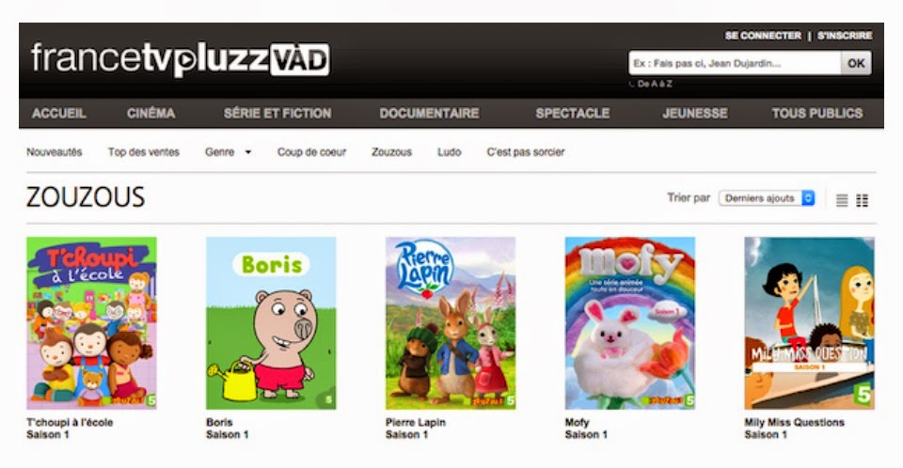The height and width of the screenshot is (468, 903).
Task: Click the OK search button
Action: pos(856,63)
